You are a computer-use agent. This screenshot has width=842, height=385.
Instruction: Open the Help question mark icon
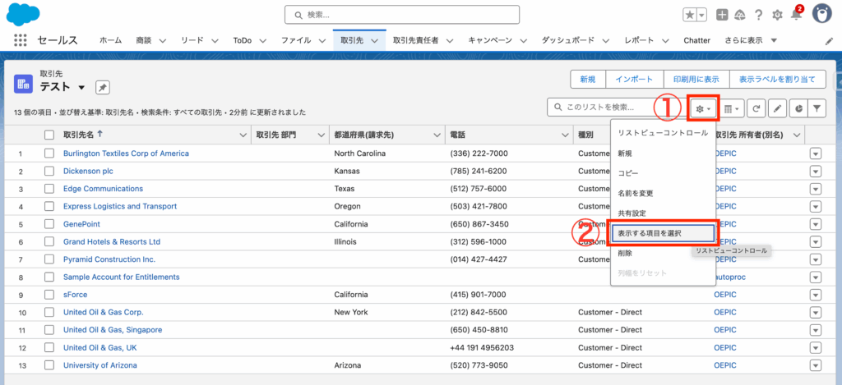758,15
